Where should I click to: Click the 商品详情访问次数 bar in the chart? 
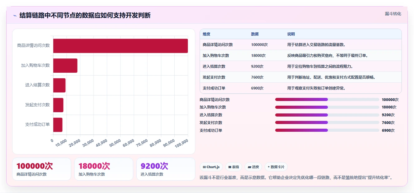click(x=120, y=46)
